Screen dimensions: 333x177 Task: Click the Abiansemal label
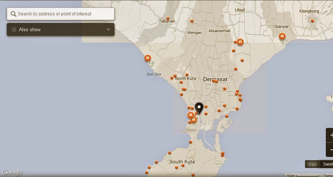pyautogui.click(x=219, y=31)
